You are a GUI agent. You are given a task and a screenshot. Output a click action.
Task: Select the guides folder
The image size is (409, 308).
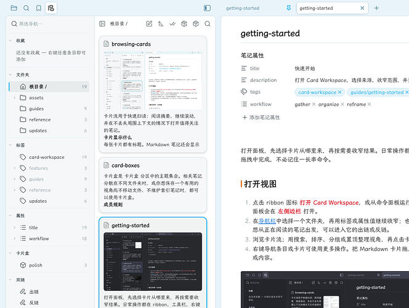pyautogui.click(x=49, y=108)
